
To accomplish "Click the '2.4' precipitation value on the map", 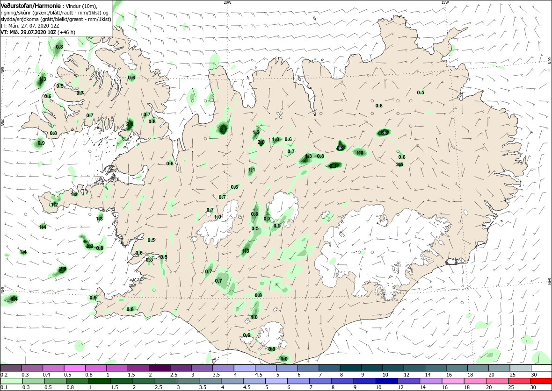I will (130, 124).
